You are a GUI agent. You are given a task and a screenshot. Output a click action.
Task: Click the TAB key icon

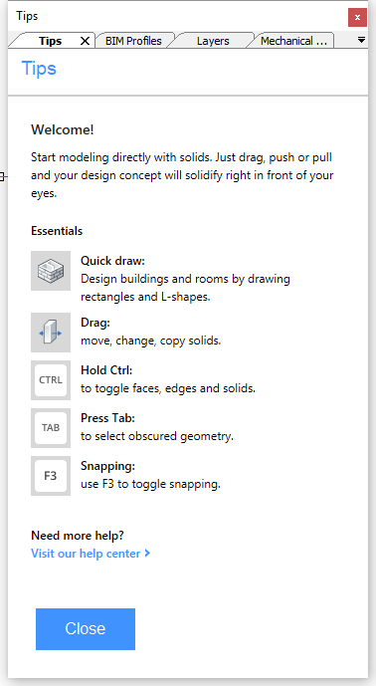[51, 428]
